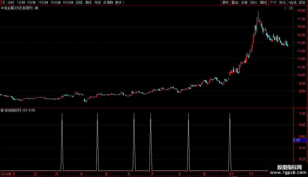Image resolution: width=308 pixels, height=177 pixels.
Task: Click the 中信金属(日线.前复权) chart title
Action: 17,8
